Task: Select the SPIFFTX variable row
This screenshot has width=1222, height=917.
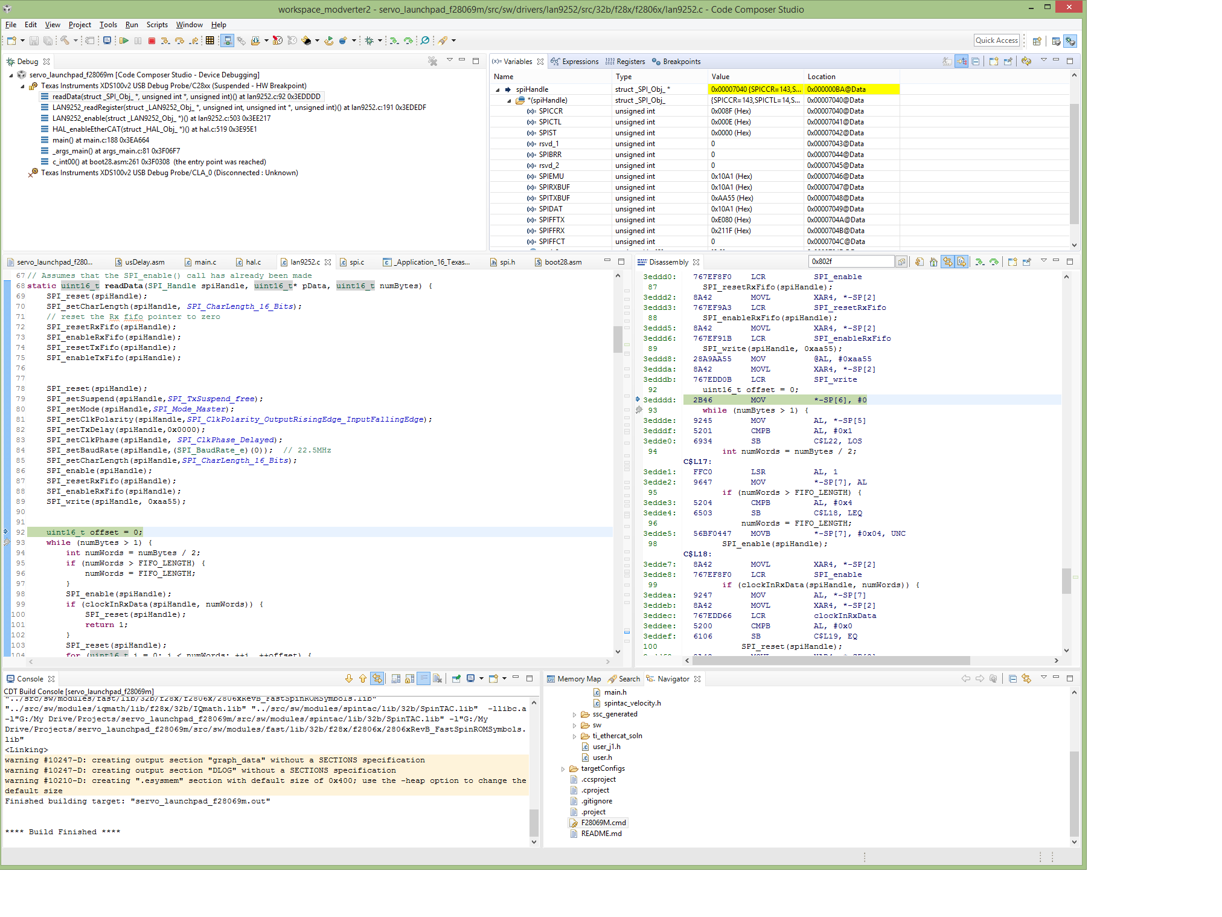Action: point(694,220)
